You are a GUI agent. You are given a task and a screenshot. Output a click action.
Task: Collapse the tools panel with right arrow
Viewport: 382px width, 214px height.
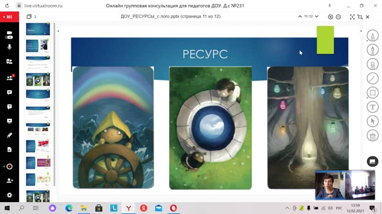coord(361,31)
